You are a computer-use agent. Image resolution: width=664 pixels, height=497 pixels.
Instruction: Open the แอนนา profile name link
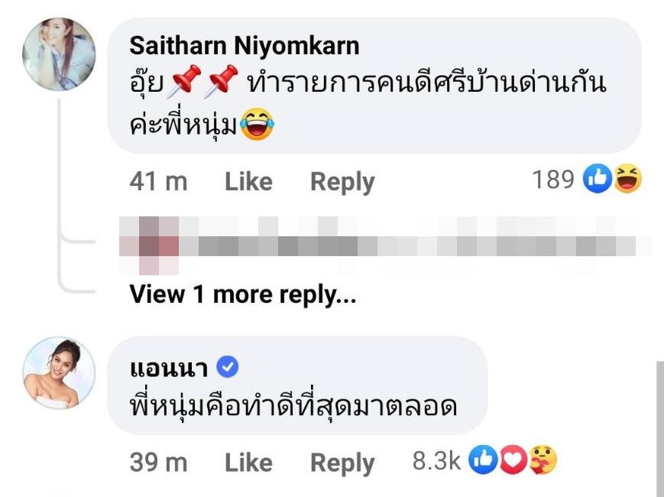click(169, 368)
